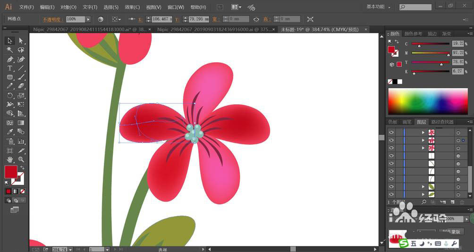Image resolution: width=474 pixels, height=252 pixels.
Task: Open the opacity 100% dropdown arrow
Action: [x=88, y=19]
